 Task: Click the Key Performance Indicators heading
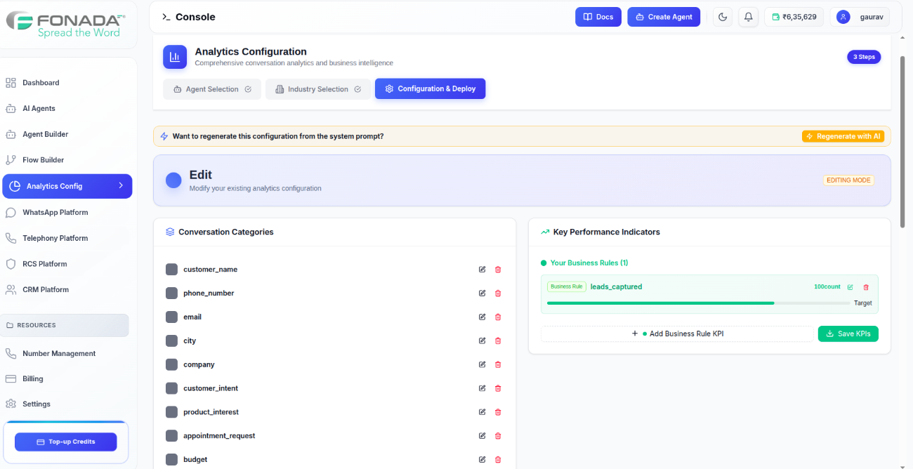pos(607,232)
